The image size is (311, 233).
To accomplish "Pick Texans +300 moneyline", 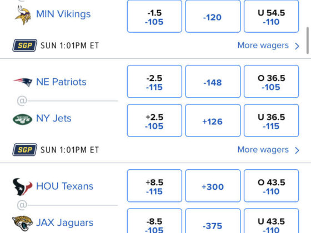I will point(213,186).
